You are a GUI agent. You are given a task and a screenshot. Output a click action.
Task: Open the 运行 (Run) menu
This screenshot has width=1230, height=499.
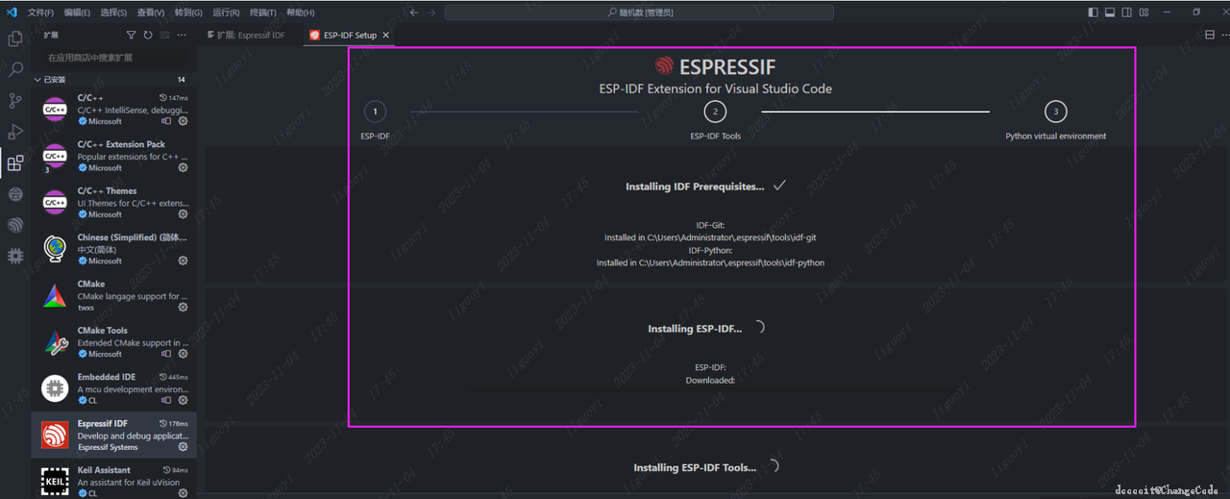point(226,12)
